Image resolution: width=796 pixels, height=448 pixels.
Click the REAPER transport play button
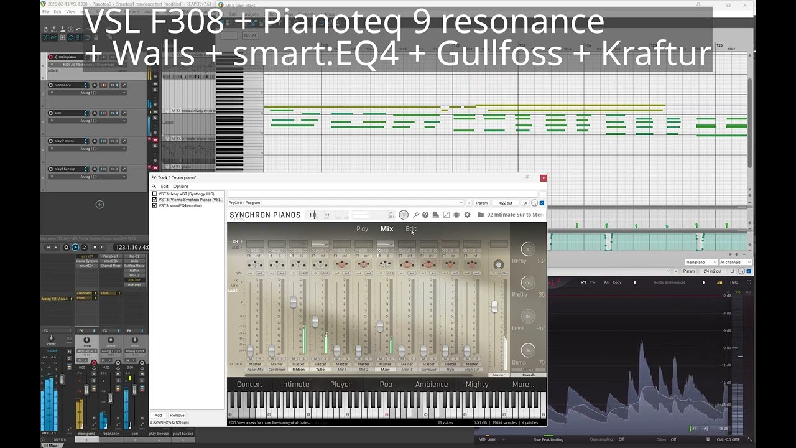point(75,247)
